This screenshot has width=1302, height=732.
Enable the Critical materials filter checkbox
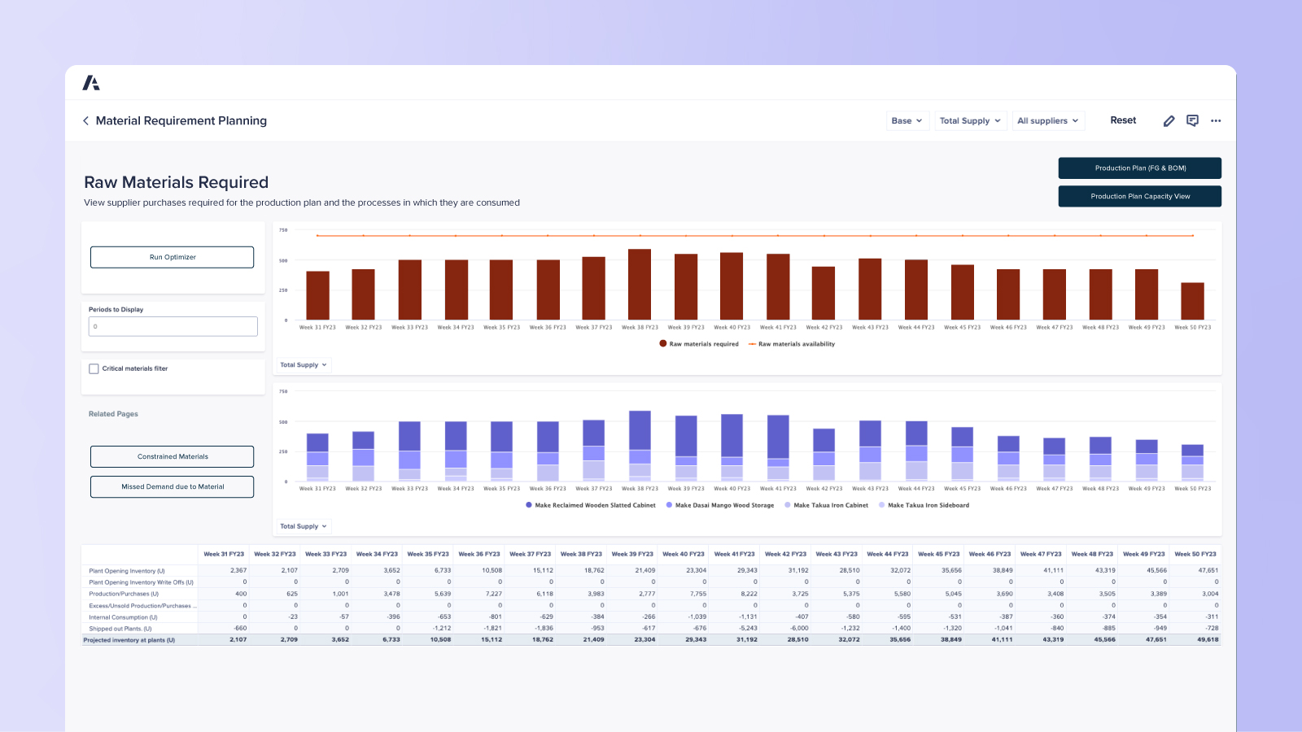click(x=94, y=368)
